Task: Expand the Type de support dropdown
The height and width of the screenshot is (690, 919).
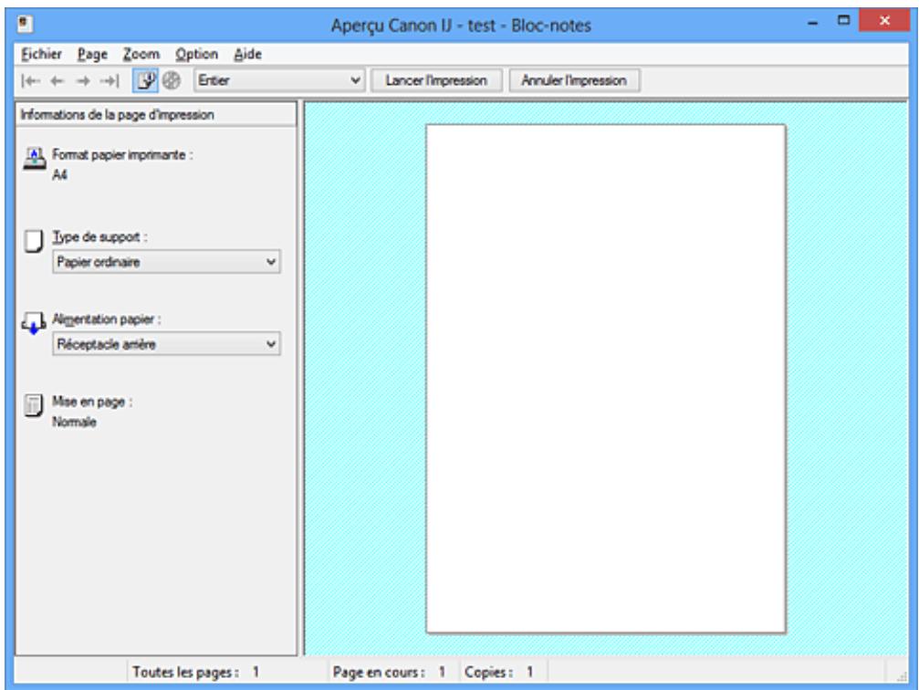Action: tap(166, 262)
